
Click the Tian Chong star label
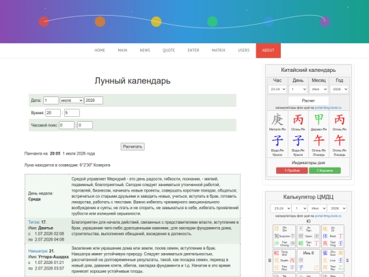[284, 243]
